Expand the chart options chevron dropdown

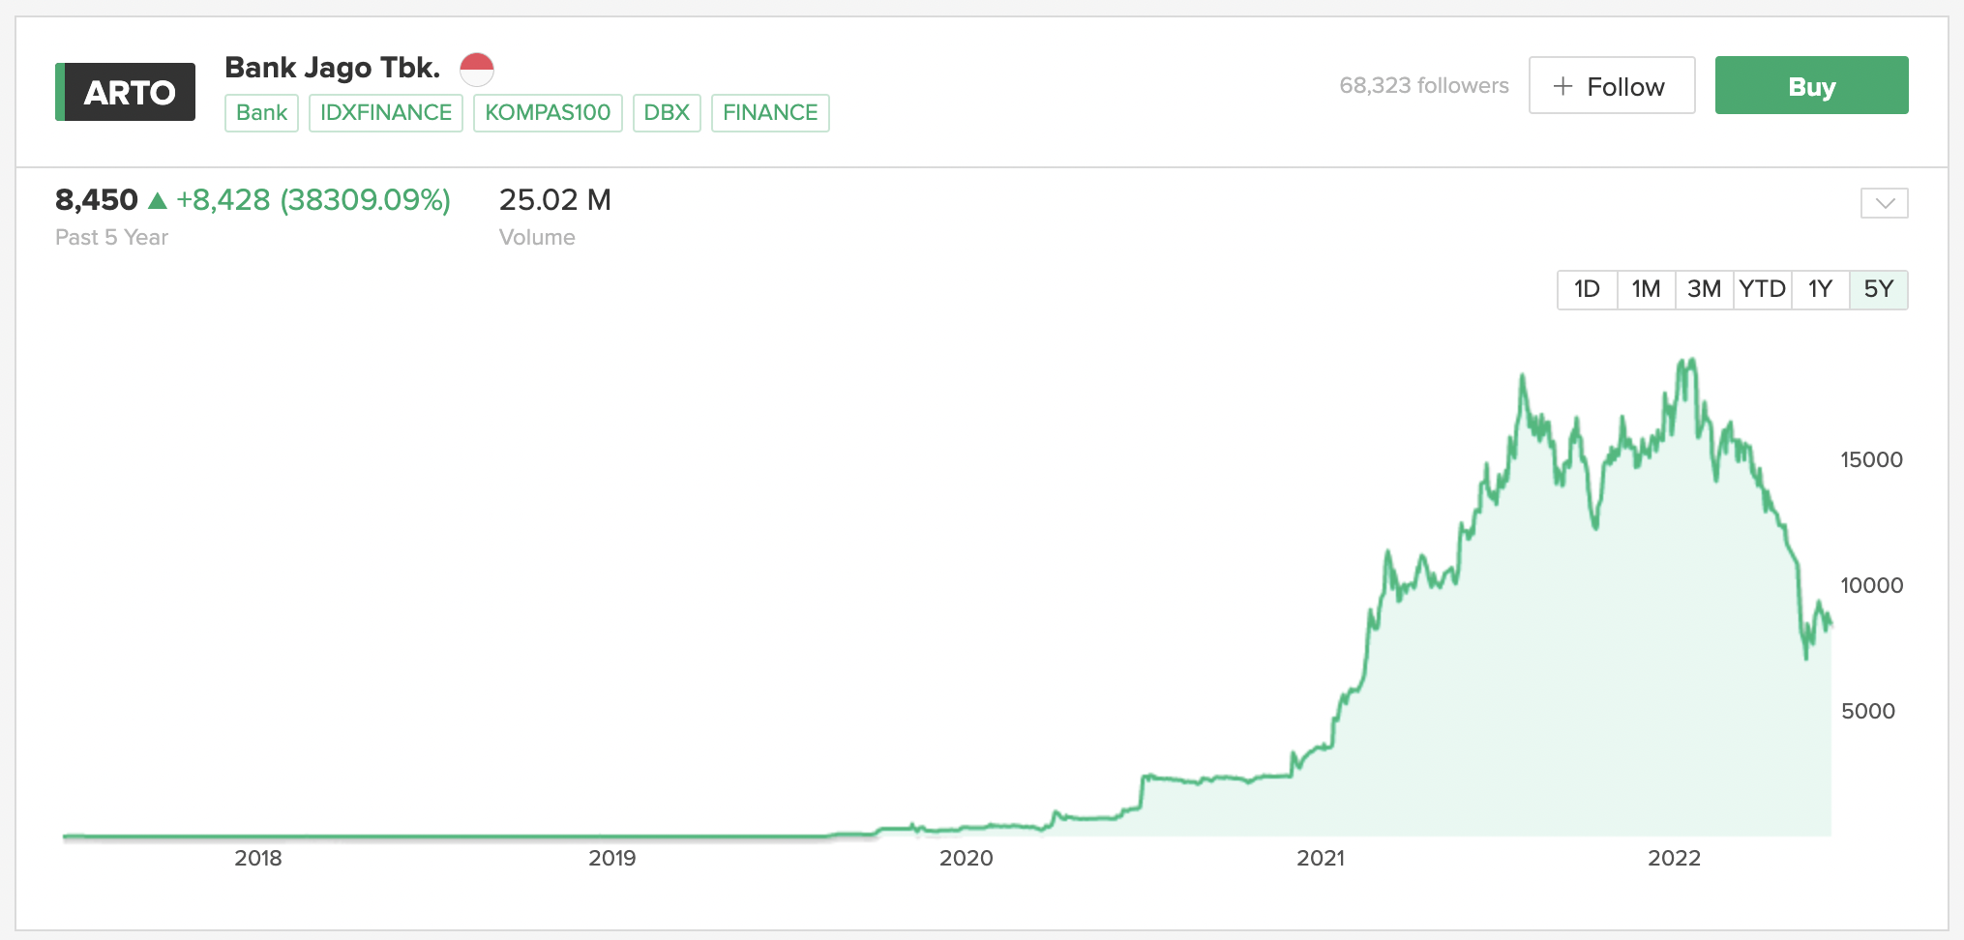[x=1884, y=203]
